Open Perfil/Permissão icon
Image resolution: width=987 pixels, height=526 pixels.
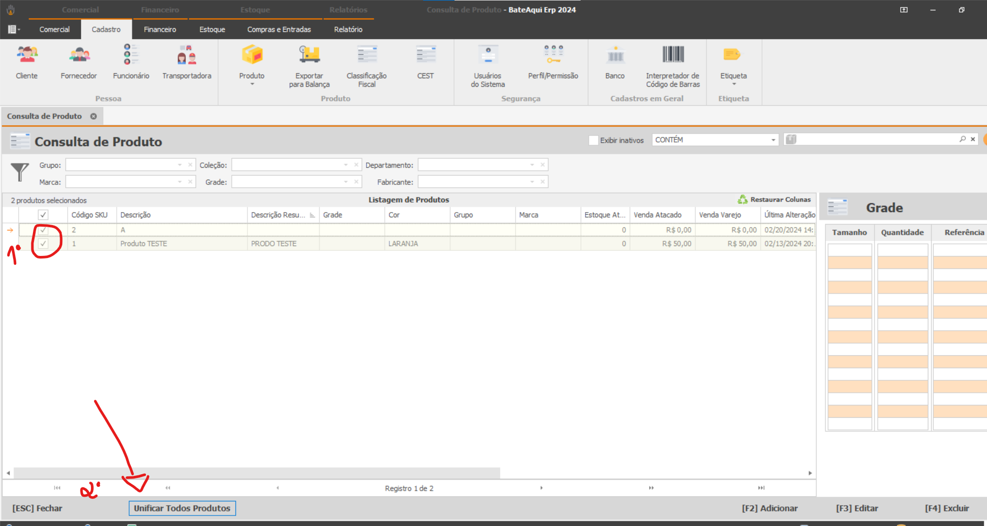pos(553,54)
